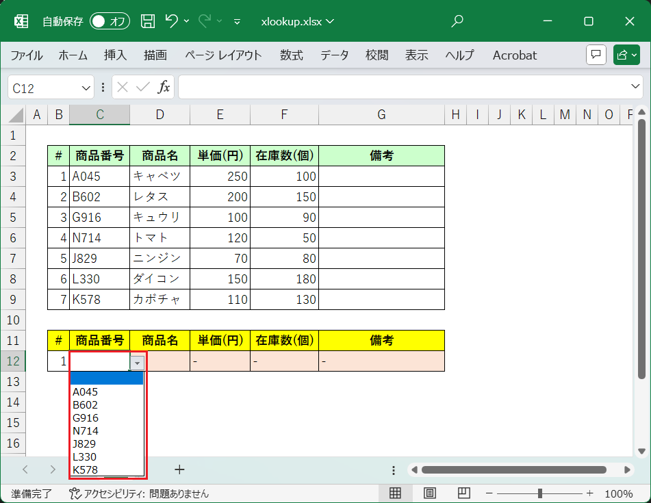The width and height of the screenshot is (651, 503).
Task: Switch to Page Layout view icon
Action: 430,493
